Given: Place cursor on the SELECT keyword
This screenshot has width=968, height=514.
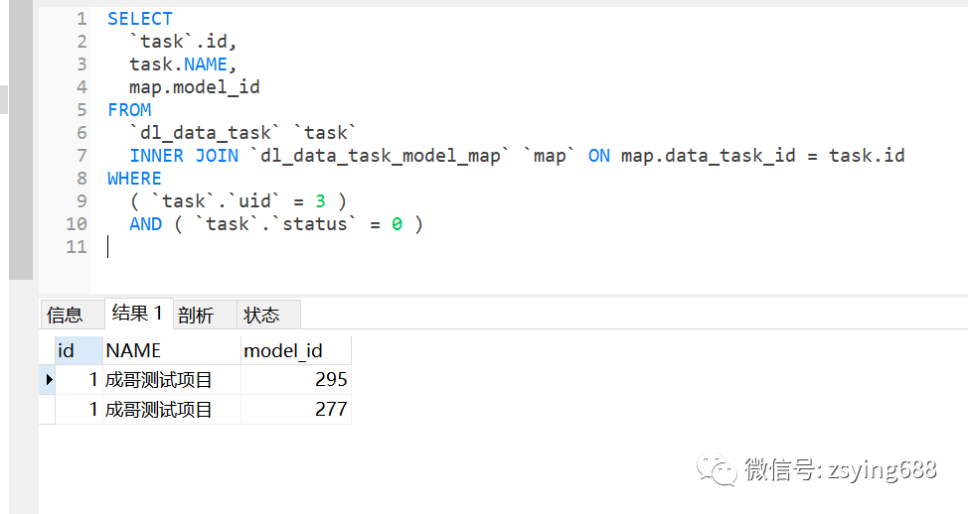Looking at the screenshot, I should [140, 19].
